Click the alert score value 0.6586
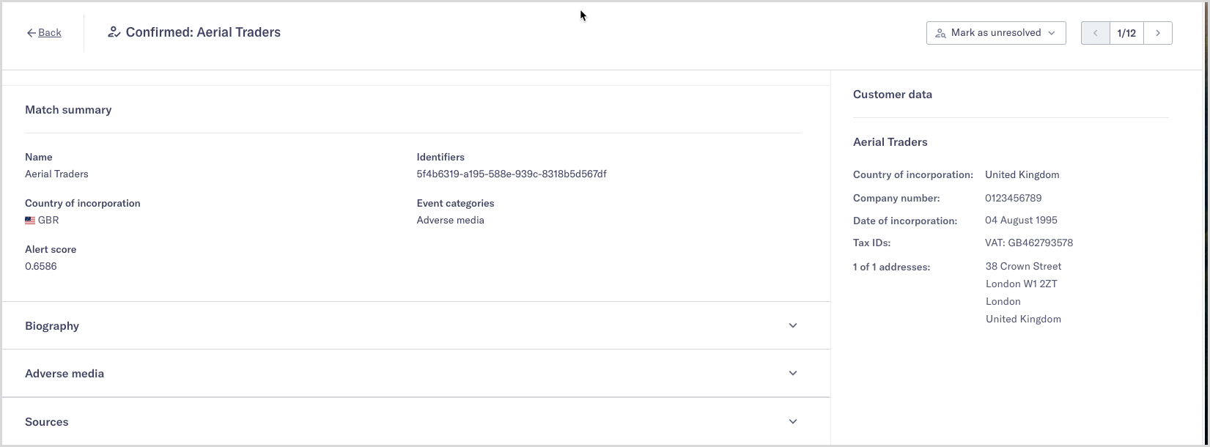The width and height of the screenshot is (1210, 447). click(x=41, y=267)
